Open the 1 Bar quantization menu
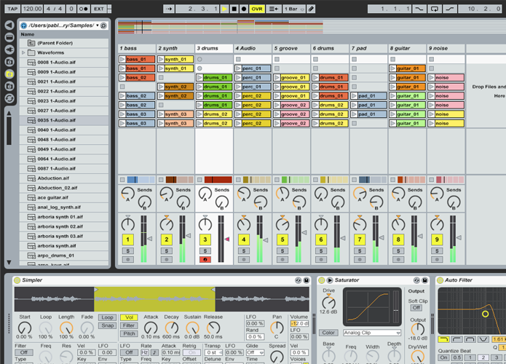The height and width of the screenshot is (364, 506). (294, 9)
